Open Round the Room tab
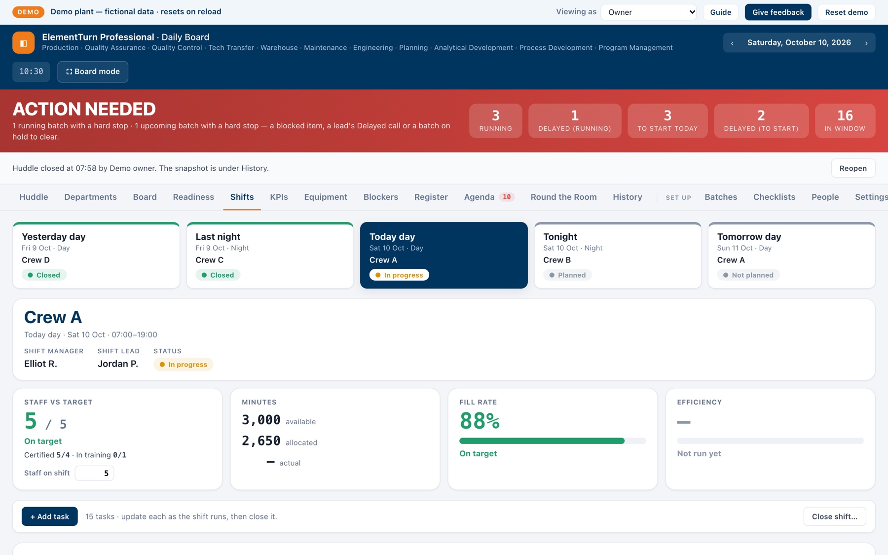Screen dimensions: 888x555 pos(563,197)
